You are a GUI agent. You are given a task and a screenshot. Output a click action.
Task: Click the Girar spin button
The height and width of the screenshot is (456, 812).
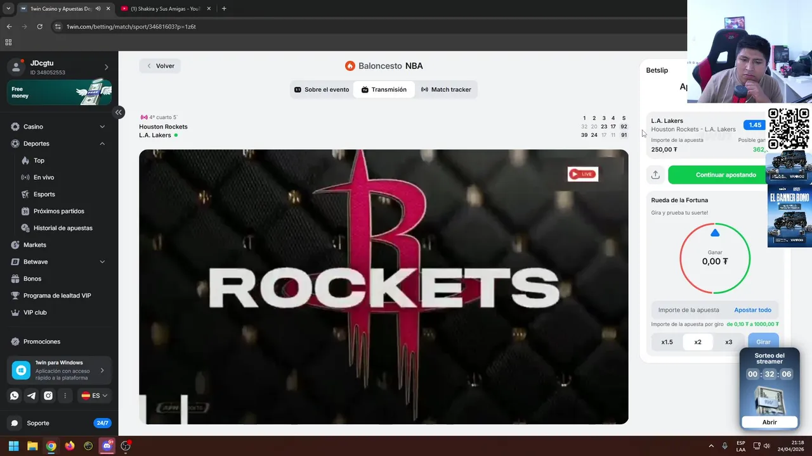tap(763, 342)
